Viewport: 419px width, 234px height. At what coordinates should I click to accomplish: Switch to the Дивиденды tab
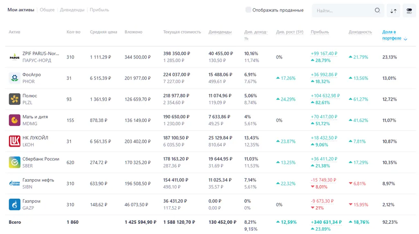tap(72, 10)
